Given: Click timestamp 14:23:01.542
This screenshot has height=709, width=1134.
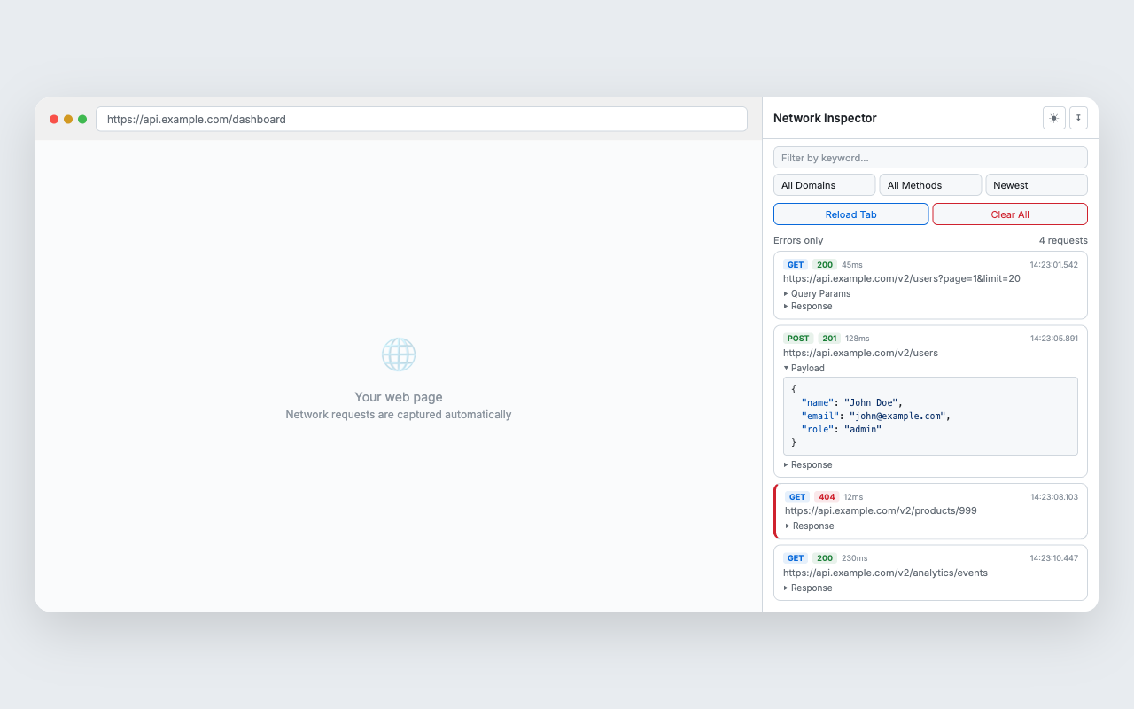Looking at the screenshot, I should [x=1054, y=265].
